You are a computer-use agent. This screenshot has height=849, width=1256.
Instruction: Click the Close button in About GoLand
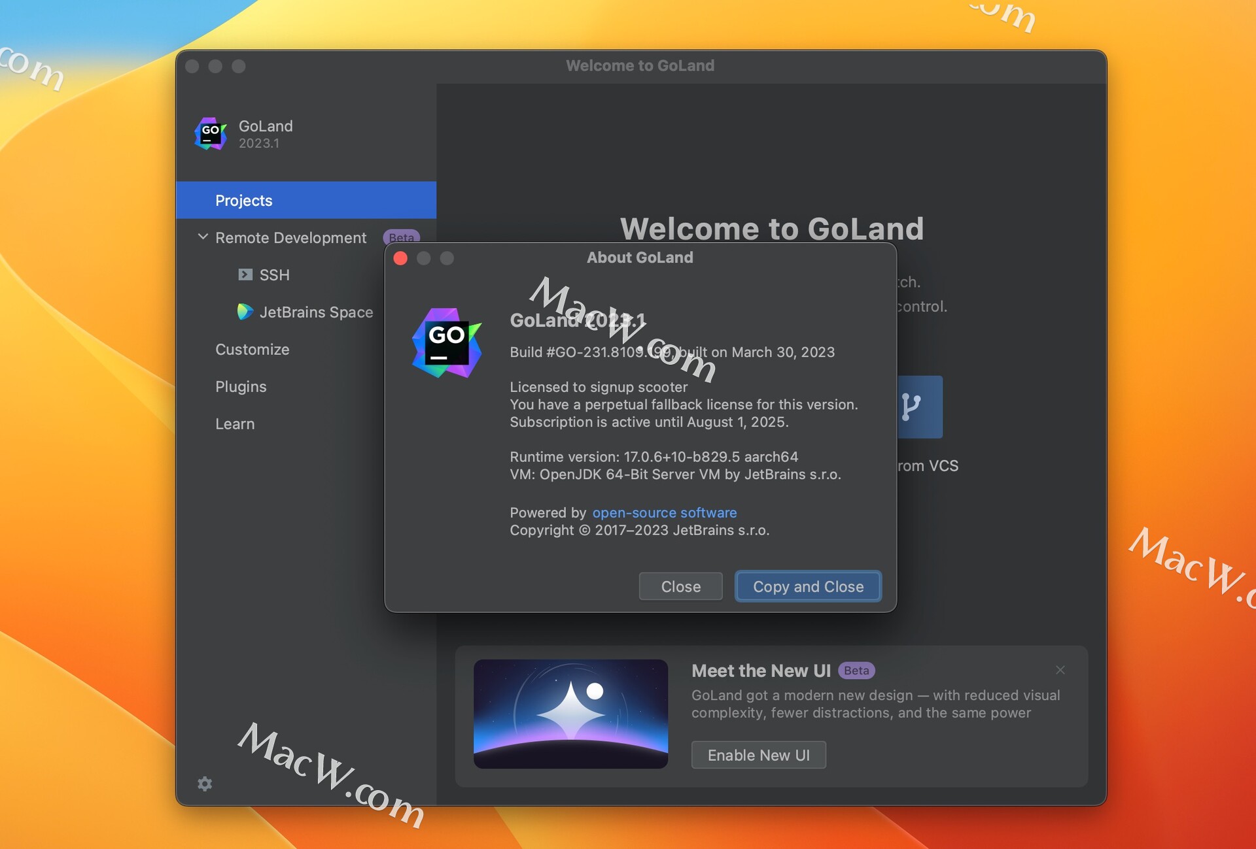pyautogui.click(x=680, y=586)
